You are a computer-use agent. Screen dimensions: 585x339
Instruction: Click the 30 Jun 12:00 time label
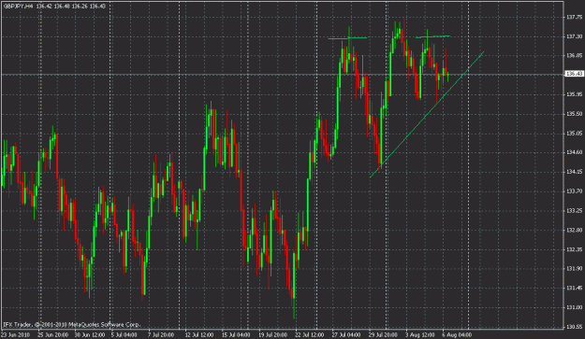pyautogui.click(x=90, y=334)
